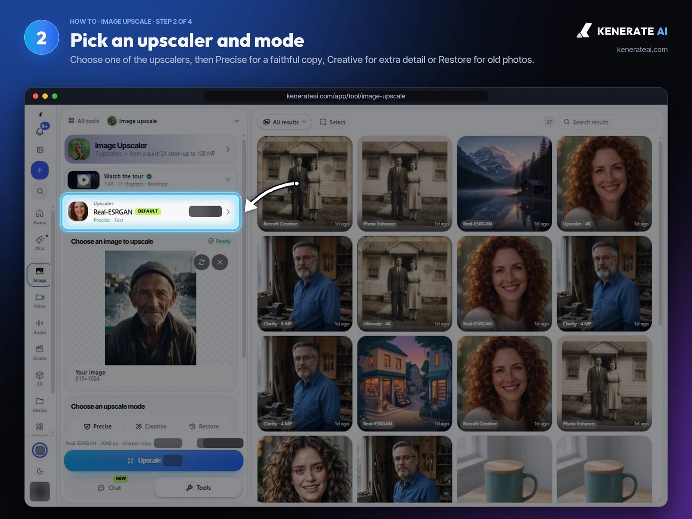Enable Select mode for results

pos(332,122)
